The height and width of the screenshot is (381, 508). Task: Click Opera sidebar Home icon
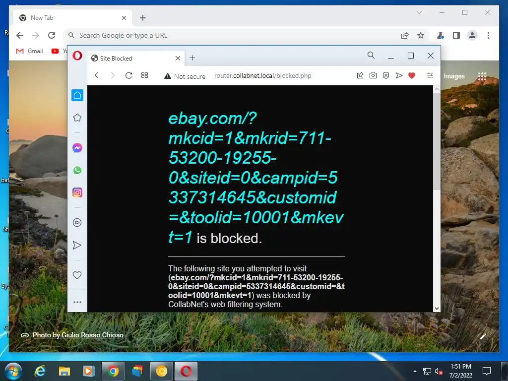coord(77,95)
